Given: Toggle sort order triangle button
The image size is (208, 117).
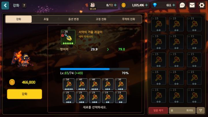Looking at the screenshot, I should 200,110.
